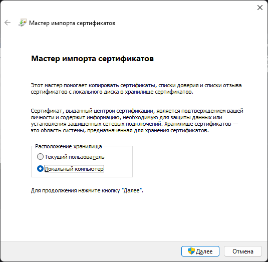Screen dimensions: 268x262
Task: Click the bold Мастер импорта сертификатов heading
Action: [x=93, y=59]
